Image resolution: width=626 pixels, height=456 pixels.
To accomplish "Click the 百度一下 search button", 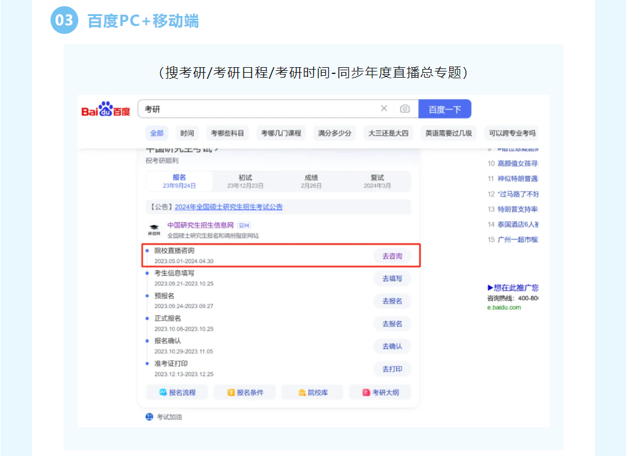I will click(x=445, y=109).
